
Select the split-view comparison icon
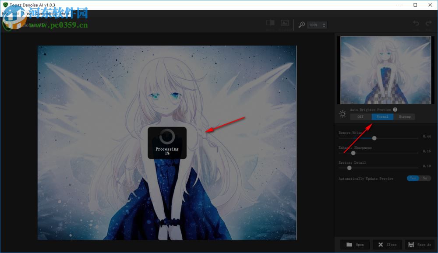[270, 22]
